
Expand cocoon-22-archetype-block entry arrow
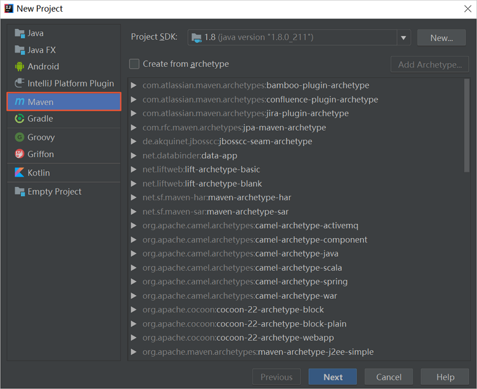click(x=134, y=310)
